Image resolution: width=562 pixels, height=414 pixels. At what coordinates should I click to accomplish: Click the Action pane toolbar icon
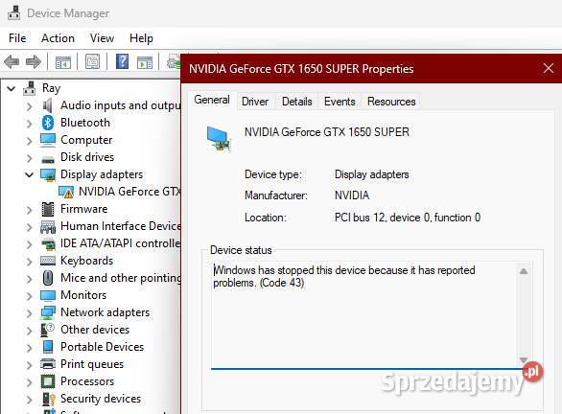click(x=145, y=62)
